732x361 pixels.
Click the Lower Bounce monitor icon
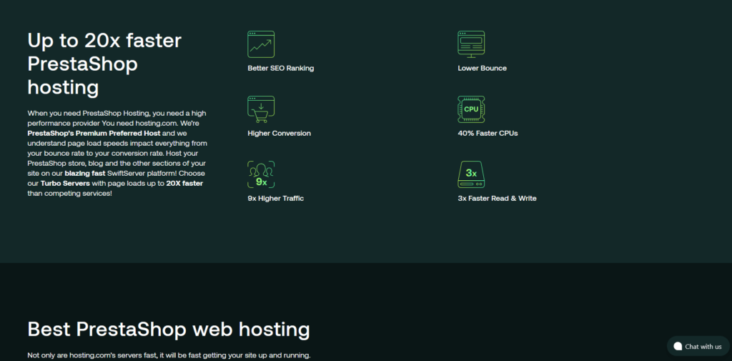click(471, 44)
